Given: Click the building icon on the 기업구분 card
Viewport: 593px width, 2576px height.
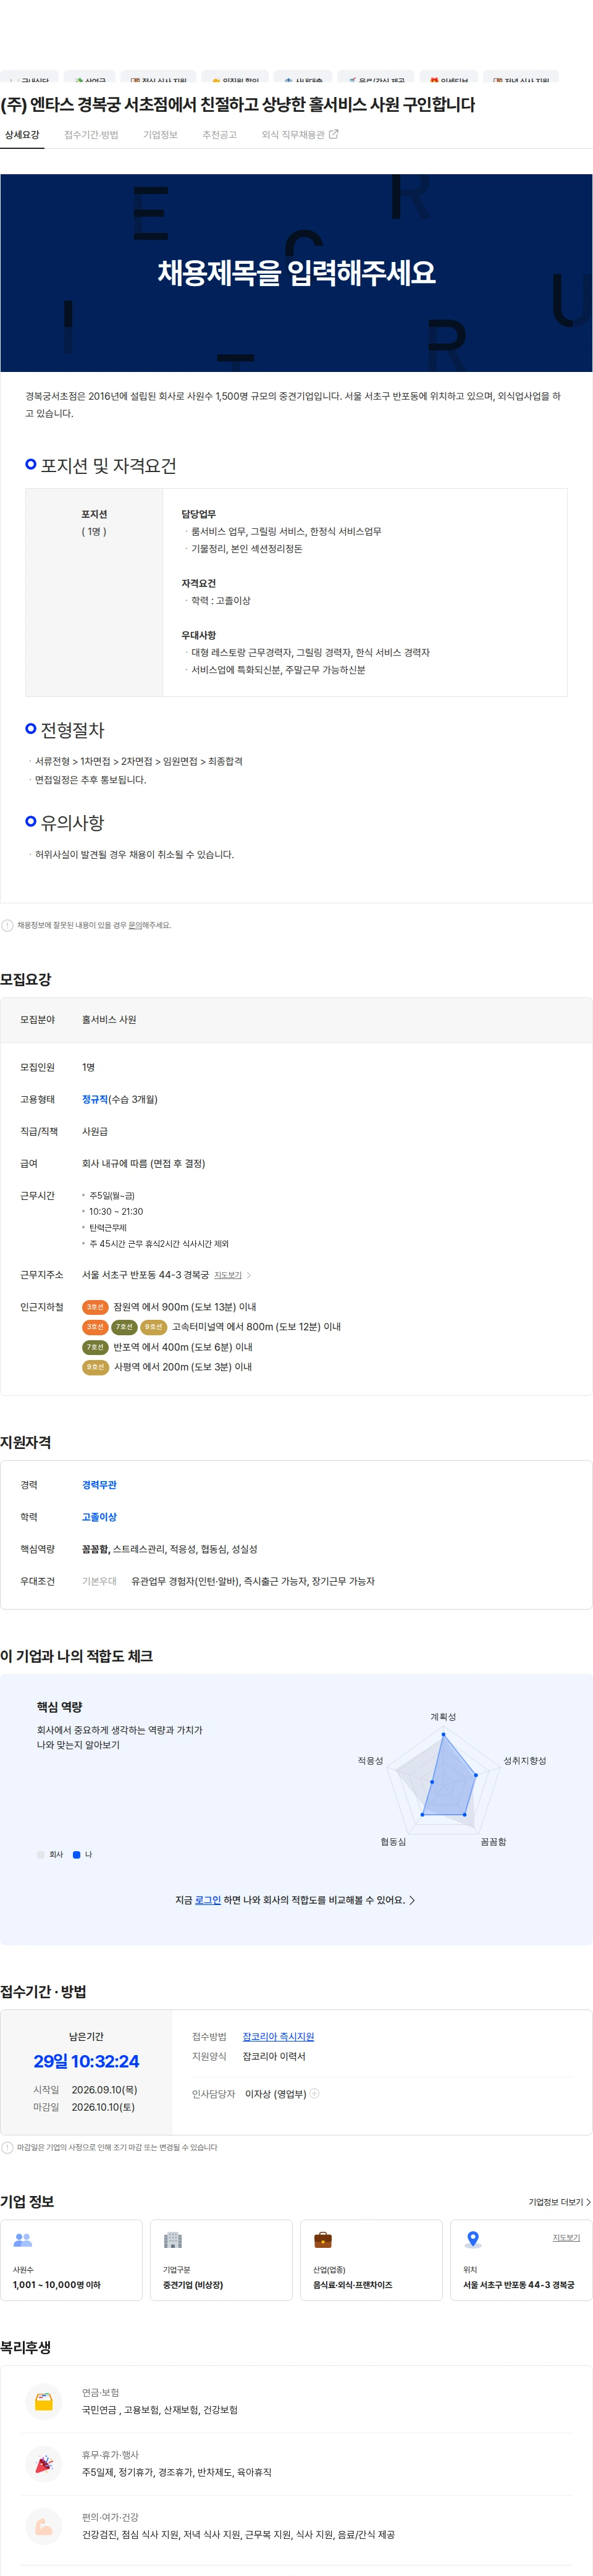Looking at the screenshot, I should point(173,2240).
